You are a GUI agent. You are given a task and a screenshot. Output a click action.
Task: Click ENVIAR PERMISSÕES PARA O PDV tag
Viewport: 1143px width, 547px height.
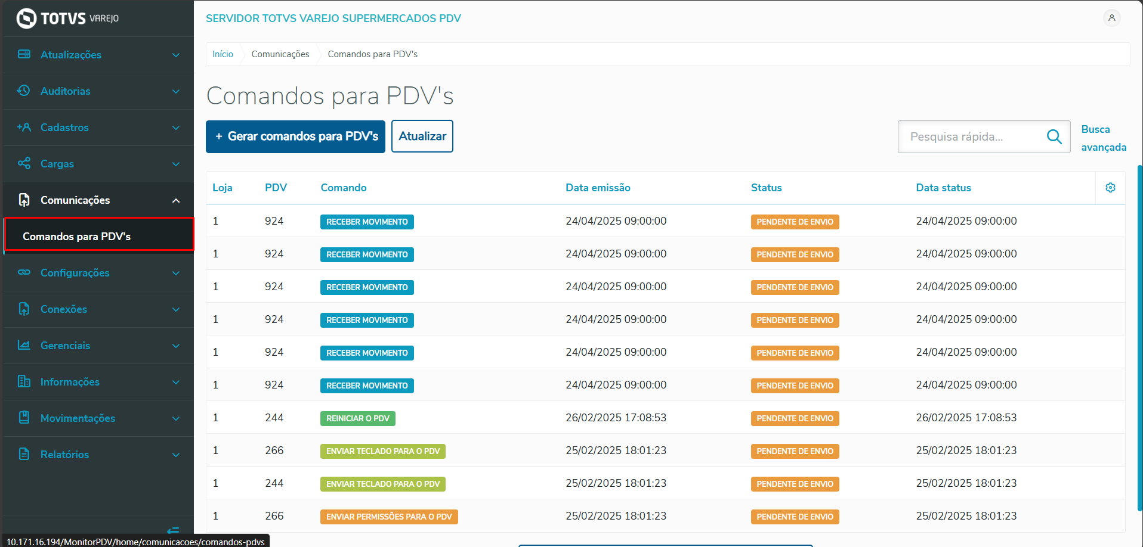(x=389, y=517)
